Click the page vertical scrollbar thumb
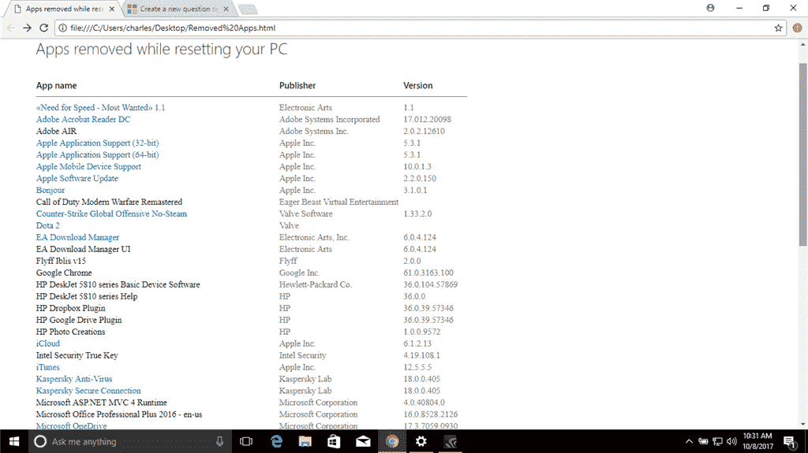 (802, 154)
